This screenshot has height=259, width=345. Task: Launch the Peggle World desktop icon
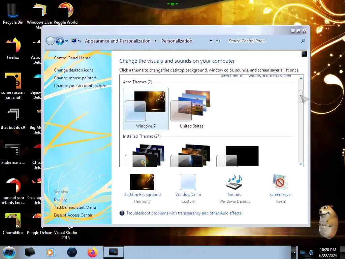tap(65, 13)
